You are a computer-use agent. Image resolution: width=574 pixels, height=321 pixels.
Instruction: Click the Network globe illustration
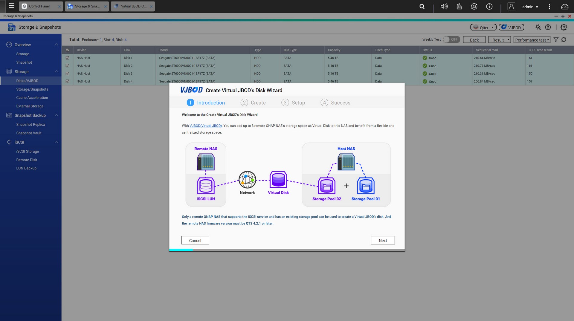pyautogui.click(x=247, y=180)
